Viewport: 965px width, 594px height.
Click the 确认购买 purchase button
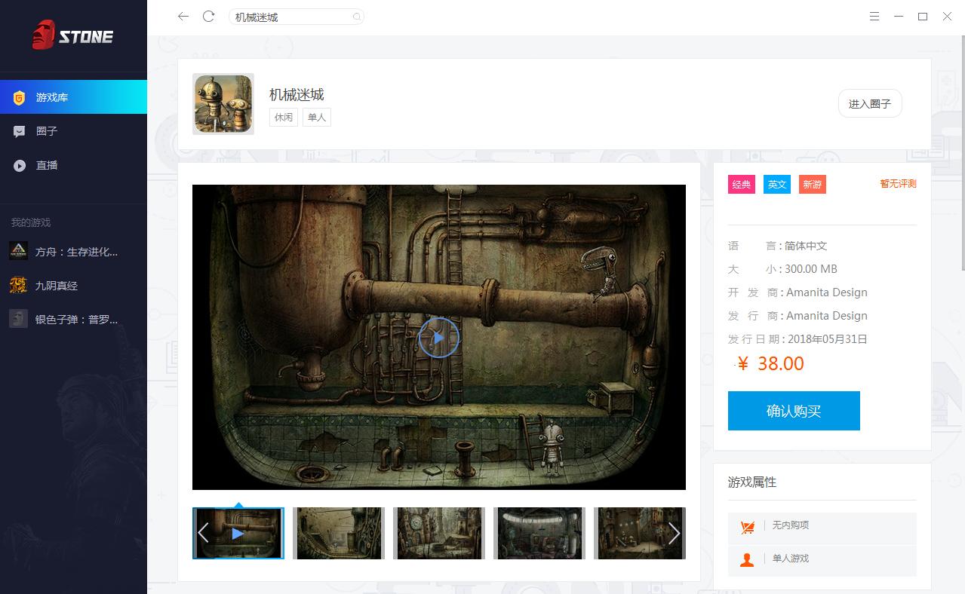[x=793, y=410]
